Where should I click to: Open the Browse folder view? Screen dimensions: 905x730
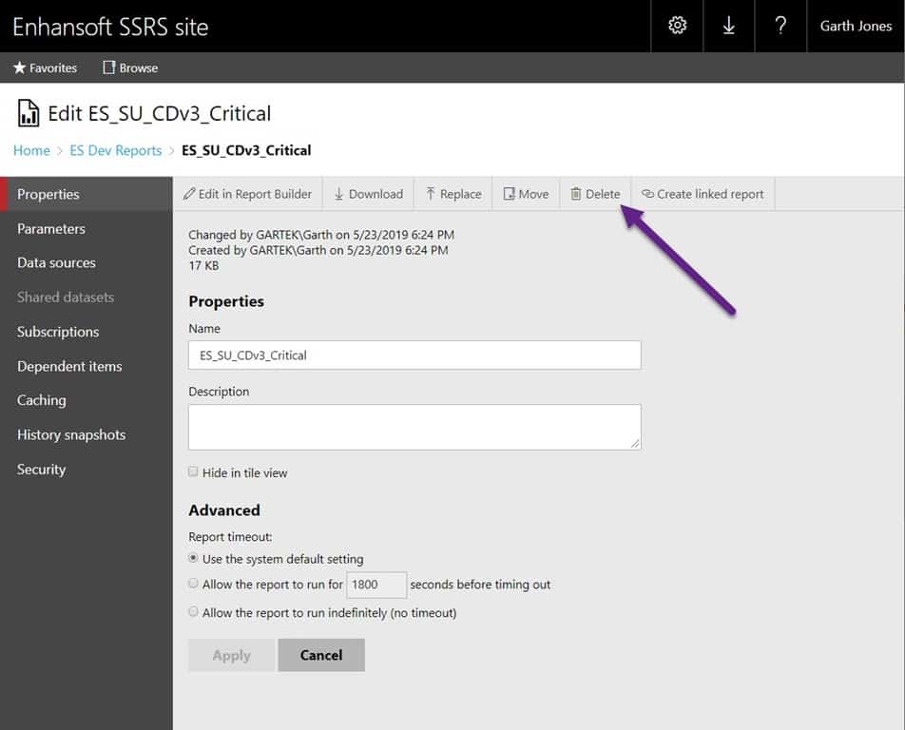[x=129, y=67]
